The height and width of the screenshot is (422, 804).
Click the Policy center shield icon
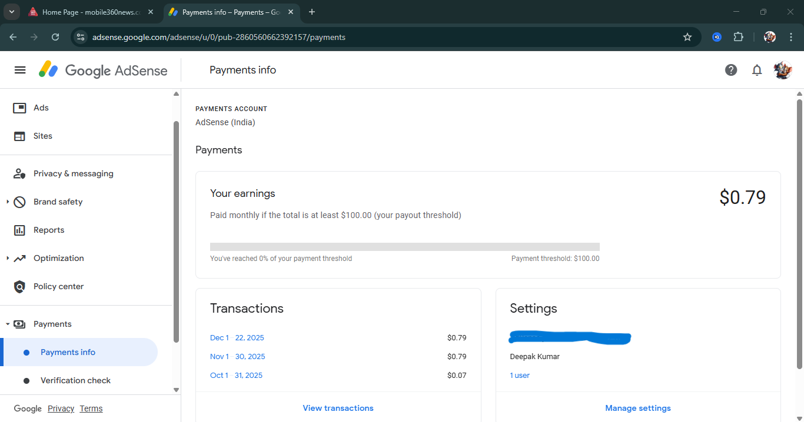[x=19, y=287]
